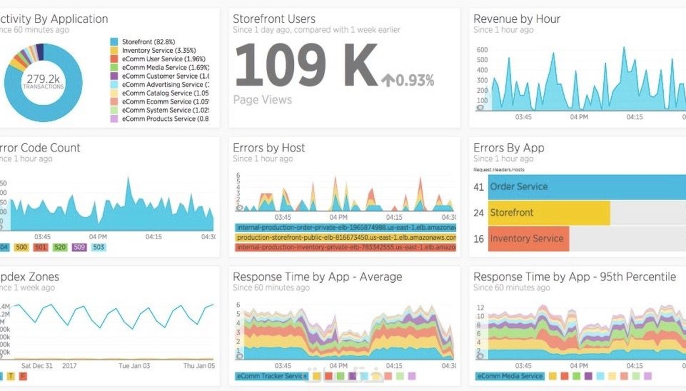
Task: Select the orange Inventory Service error bar
Action: click(x=529, y=239)
